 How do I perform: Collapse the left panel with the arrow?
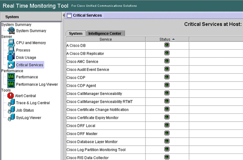[64, 15]
